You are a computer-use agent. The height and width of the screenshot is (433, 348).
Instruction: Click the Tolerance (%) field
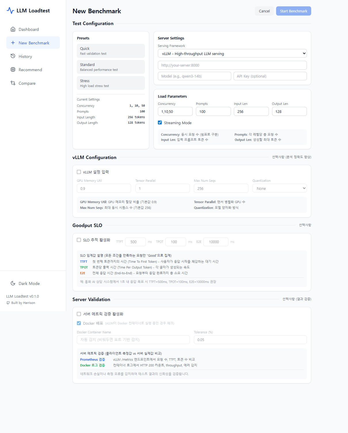click(x=250, y=340)
